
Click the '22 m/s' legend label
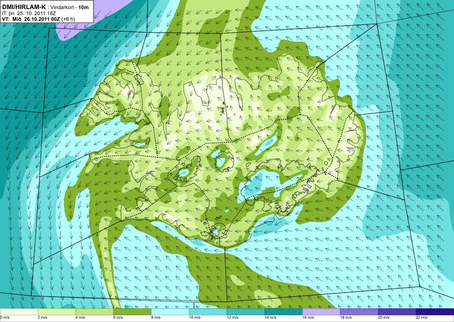pyautogui.click(x=422, y=317)
